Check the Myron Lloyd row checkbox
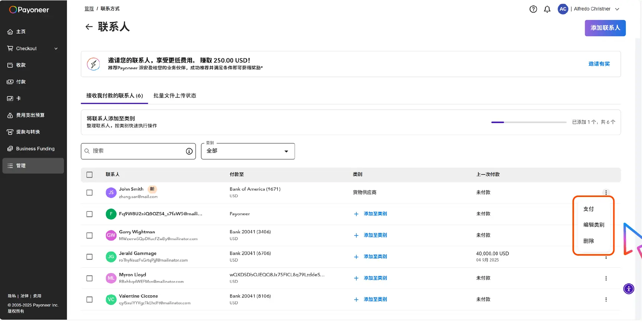The width and height of the screenshot is (642, 322). click(89, 278)
